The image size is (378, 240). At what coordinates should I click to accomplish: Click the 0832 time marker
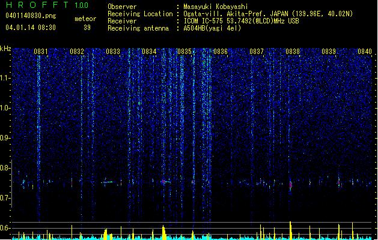[x=77, y=52]
